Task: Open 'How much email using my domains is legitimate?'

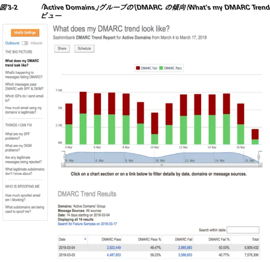Action: click(x=23, y=110)
